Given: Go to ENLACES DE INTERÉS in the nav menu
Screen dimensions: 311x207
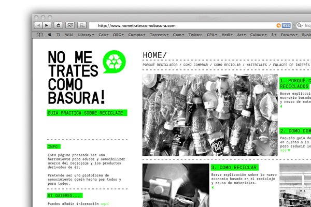Looking at the screenshot, I should (291, 65).
